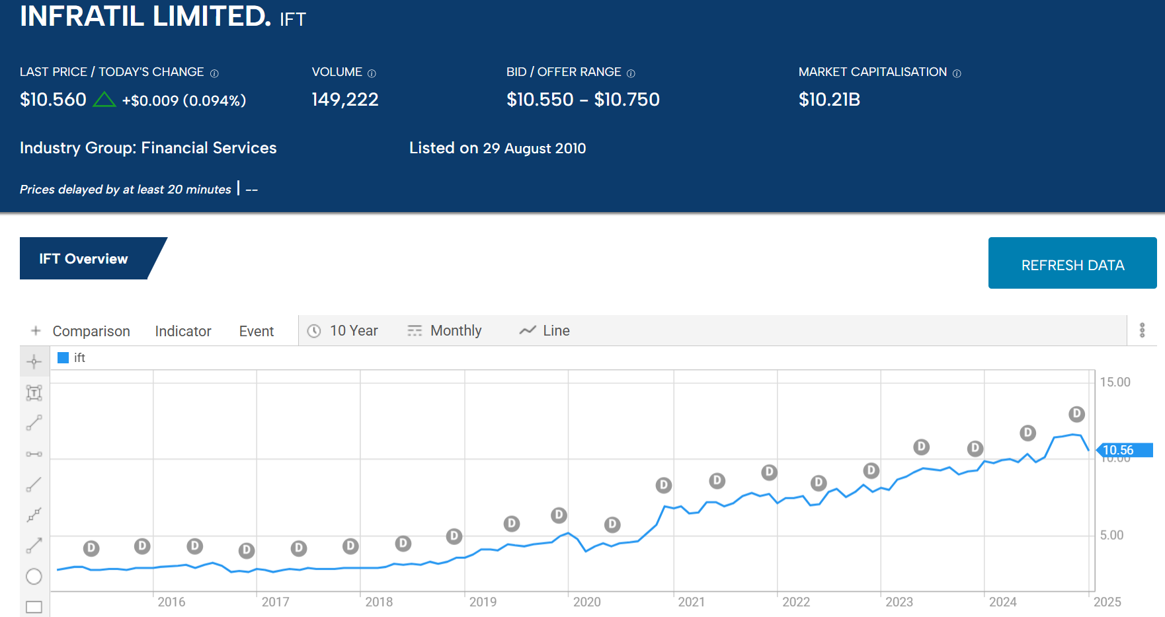Click the clock icon next to 10 Year

point(314,330)
